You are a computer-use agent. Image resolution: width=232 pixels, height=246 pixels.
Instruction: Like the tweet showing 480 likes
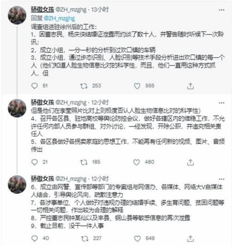[137, 162]
